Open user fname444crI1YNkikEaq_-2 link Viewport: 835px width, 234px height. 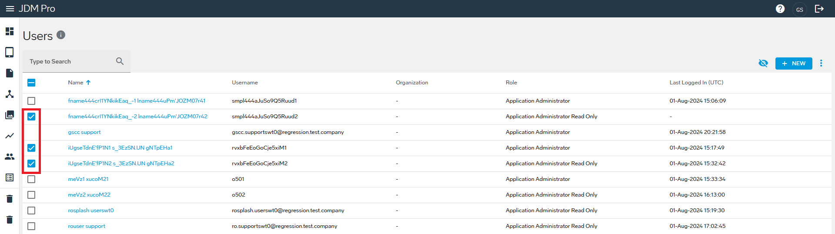pyautogui.click(x=137, y=117)
